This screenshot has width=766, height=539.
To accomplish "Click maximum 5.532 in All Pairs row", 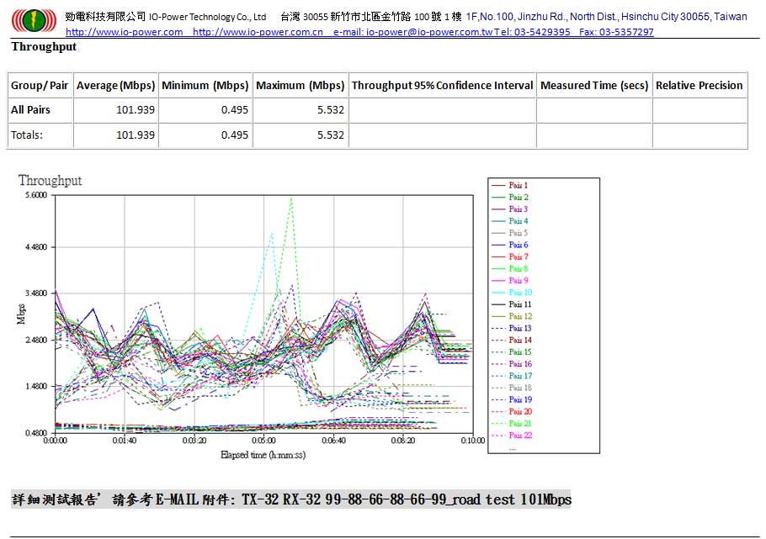I will (x=331, y=110).
